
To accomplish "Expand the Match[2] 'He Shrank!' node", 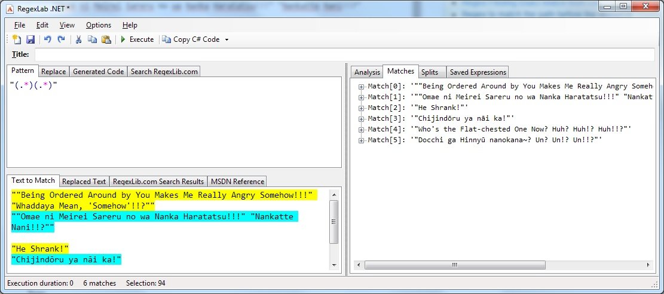I will click(x=362, y=108).
